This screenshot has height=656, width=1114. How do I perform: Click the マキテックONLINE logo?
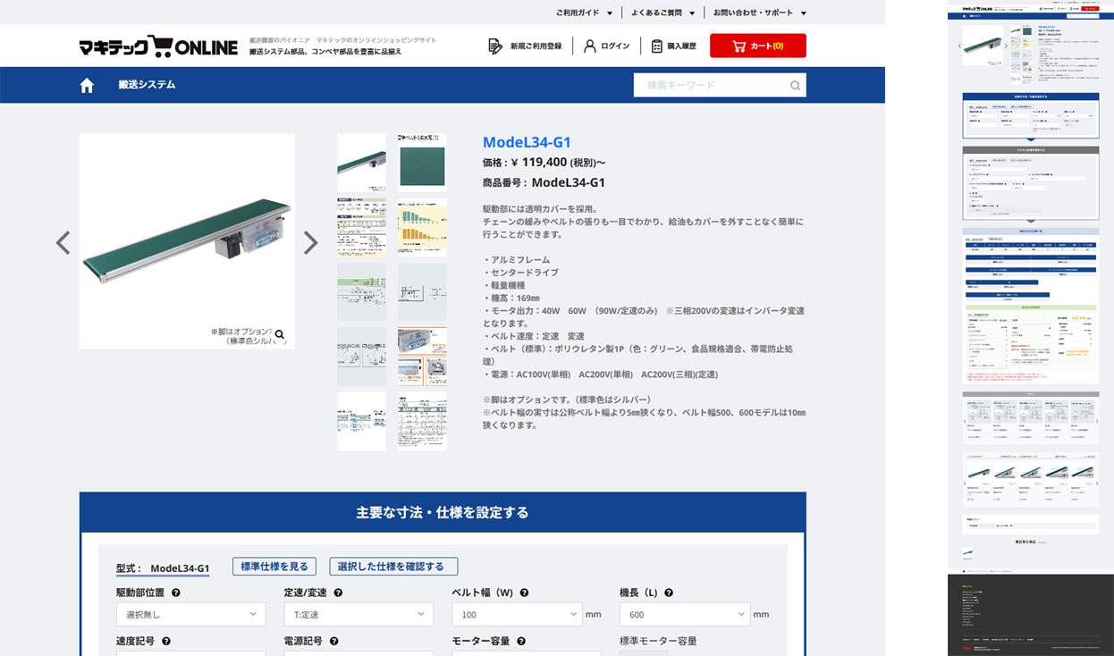pyautogui.click(x=158, y=46)
